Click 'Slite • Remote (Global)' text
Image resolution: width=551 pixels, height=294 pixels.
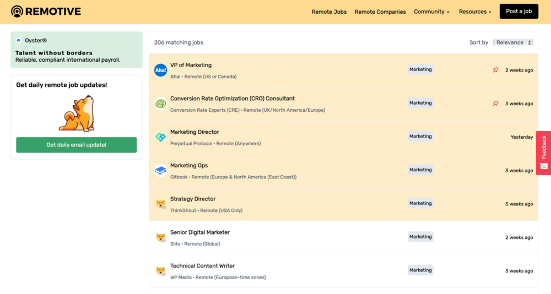tap(195, 244)
